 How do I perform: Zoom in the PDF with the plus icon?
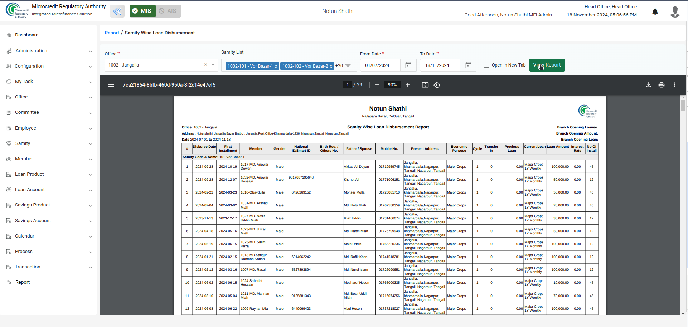407,85
